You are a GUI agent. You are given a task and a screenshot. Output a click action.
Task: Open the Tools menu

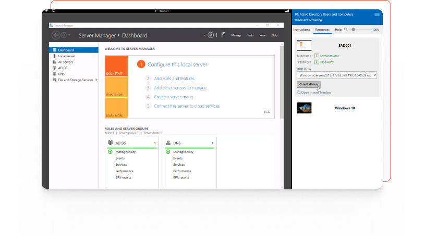click(250, 35)
